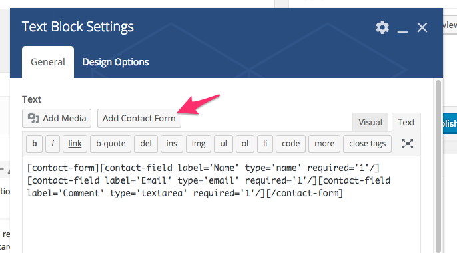457x253 pixels.
Task: Click the ins toolbar button
Action: [x=172, y=144]
